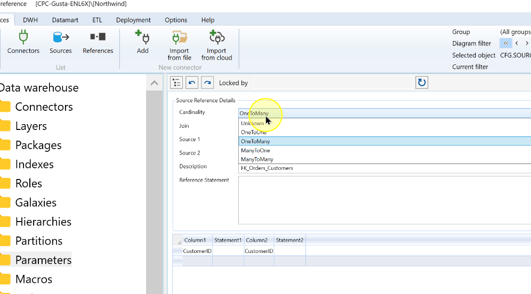Choose ManyToOne cardinality option
The width and height of the screenshot is (531, 294).
click(x=385, y=150)
